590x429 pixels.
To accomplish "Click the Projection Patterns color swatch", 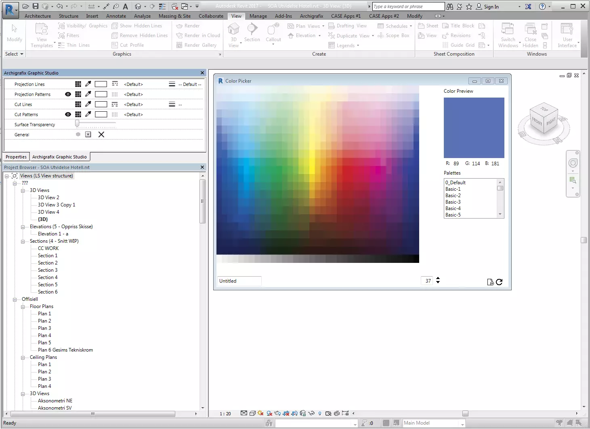I will click(x=101, y=94).
